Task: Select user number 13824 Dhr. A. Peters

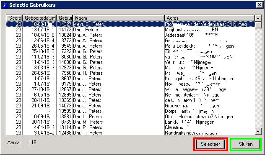Action: click(x=130, y=35)
